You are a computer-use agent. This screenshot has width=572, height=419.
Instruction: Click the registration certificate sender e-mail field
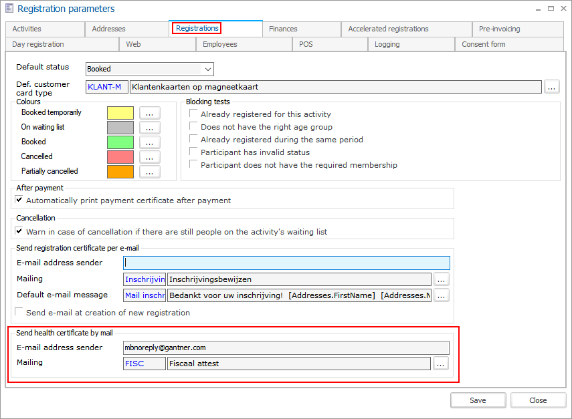pyautogui.click(x=286, y=263)
